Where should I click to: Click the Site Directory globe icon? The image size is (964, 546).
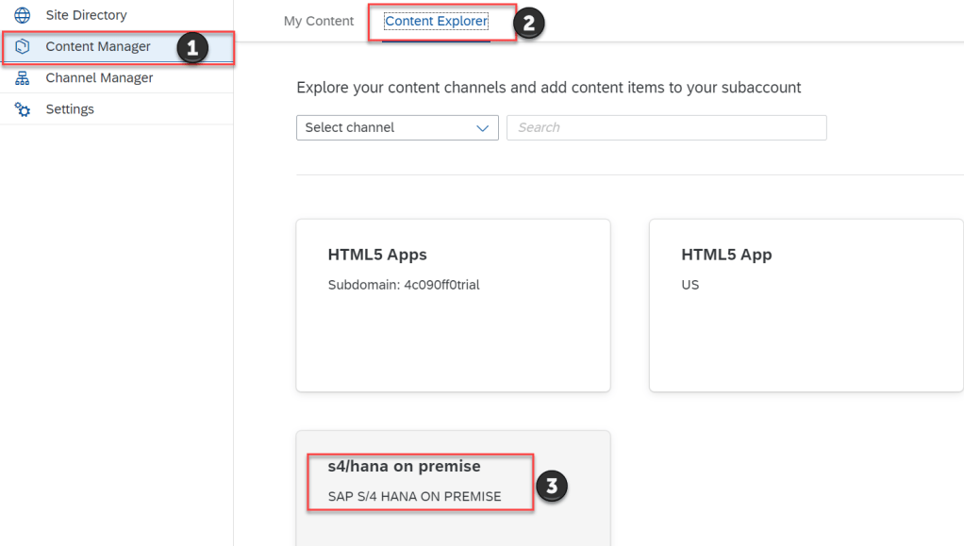point(23,15)
